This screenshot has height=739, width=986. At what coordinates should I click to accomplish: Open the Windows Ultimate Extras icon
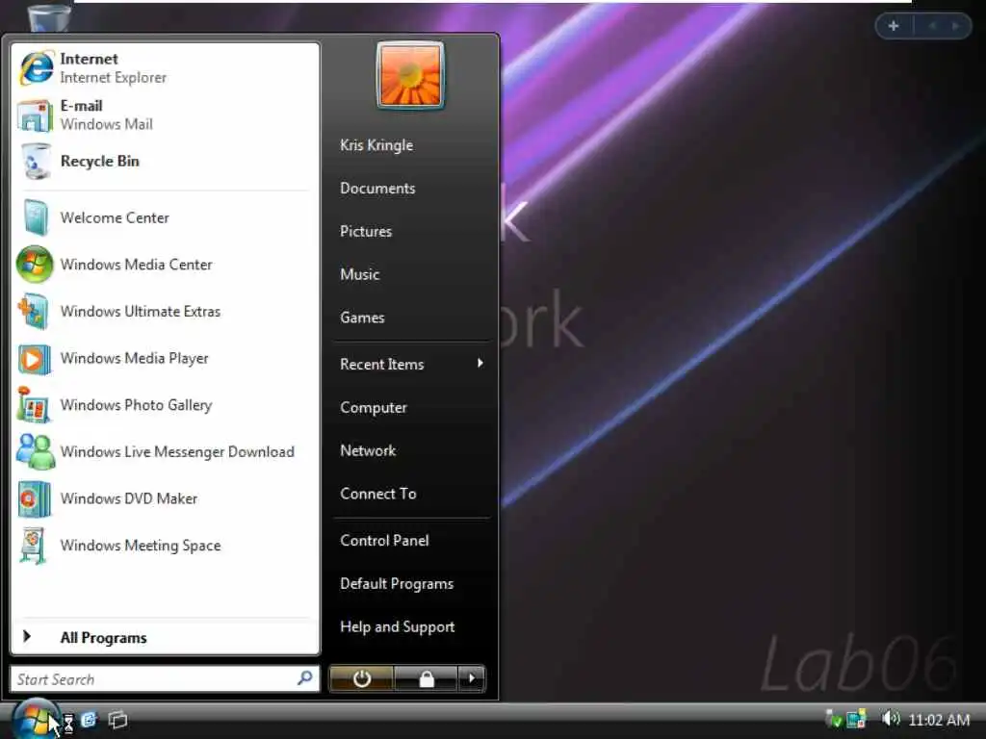coord(34,312)
